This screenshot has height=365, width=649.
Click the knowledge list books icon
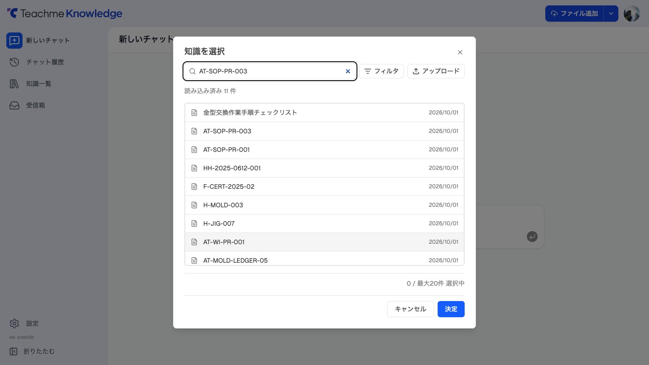14,83
